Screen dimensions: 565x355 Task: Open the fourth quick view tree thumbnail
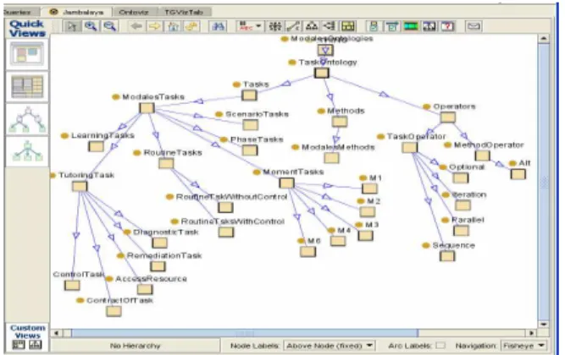click(x=27, y=151)
